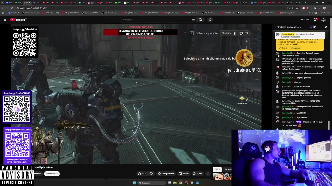Open the tab search dropdown
Screen dimensions: 332x186
tap(3, 3)
